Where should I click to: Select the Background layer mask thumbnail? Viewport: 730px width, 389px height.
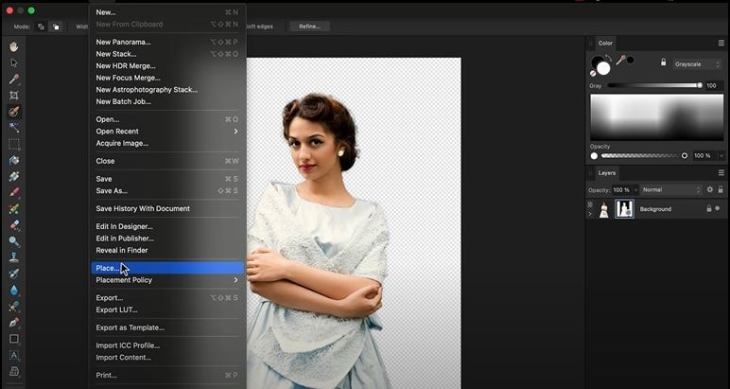(x=624, y=209)
